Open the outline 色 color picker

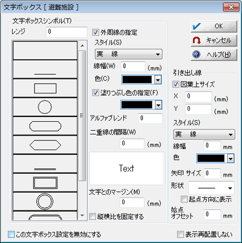tap(142, 80)
